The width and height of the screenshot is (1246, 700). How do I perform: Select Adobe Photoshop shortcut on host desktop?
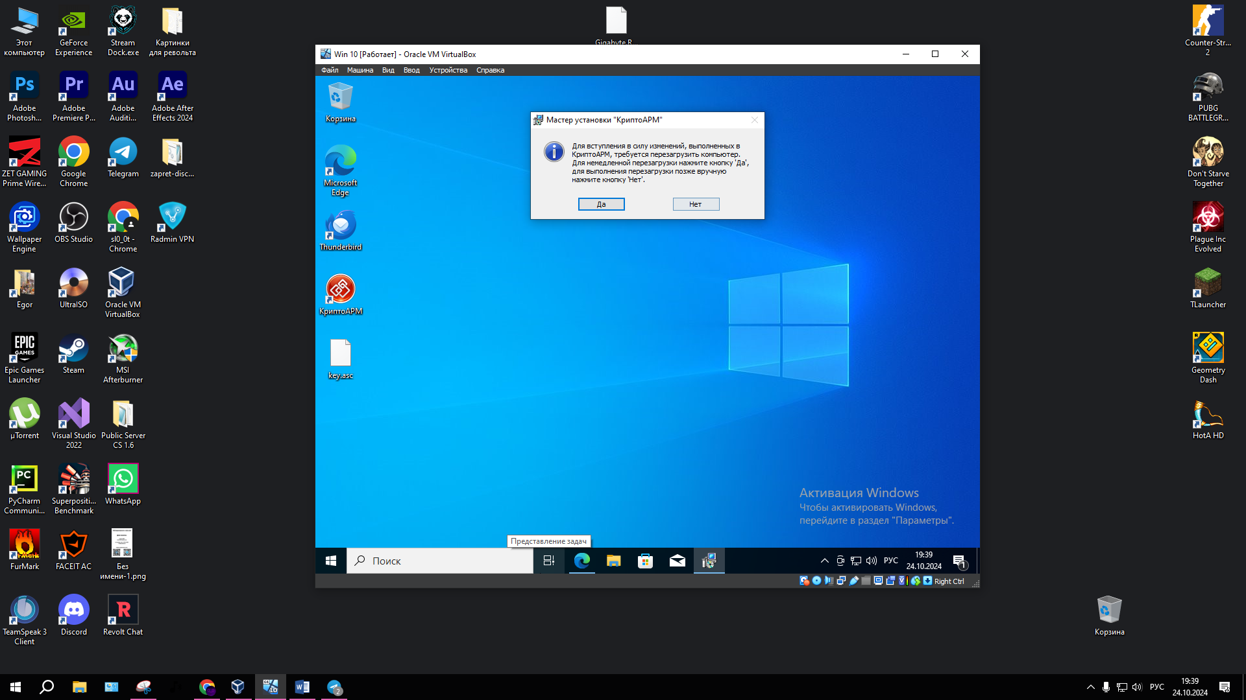click(x=25, y=97)
